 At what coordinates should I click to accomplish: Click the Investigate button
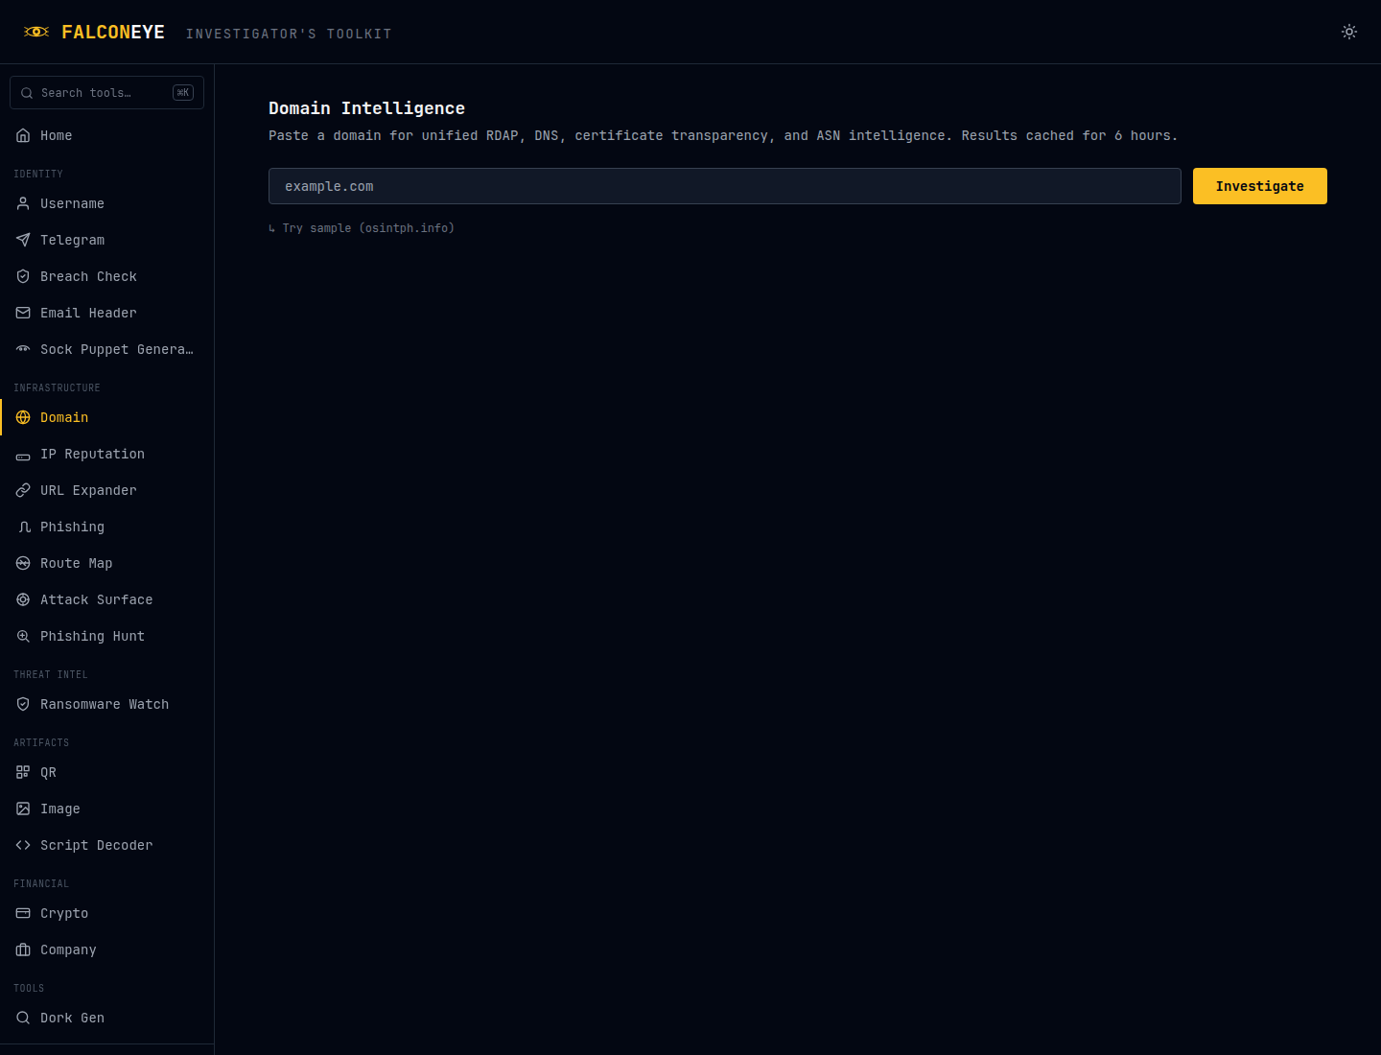coord(1259,186)
